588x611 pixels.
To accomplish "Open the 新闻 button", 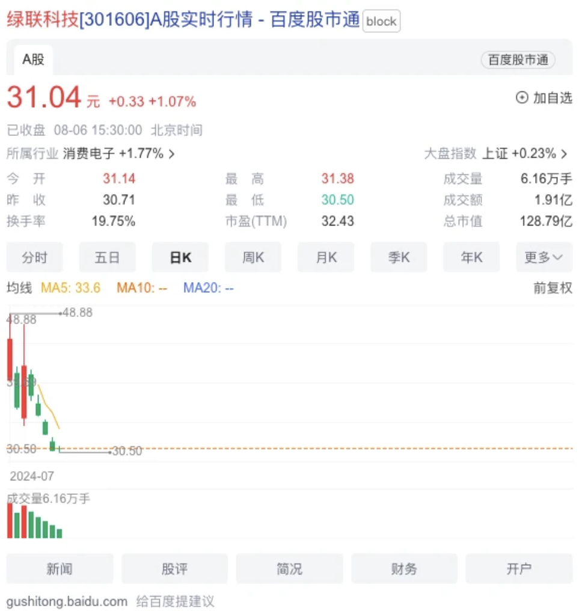I will pos(60,568).
